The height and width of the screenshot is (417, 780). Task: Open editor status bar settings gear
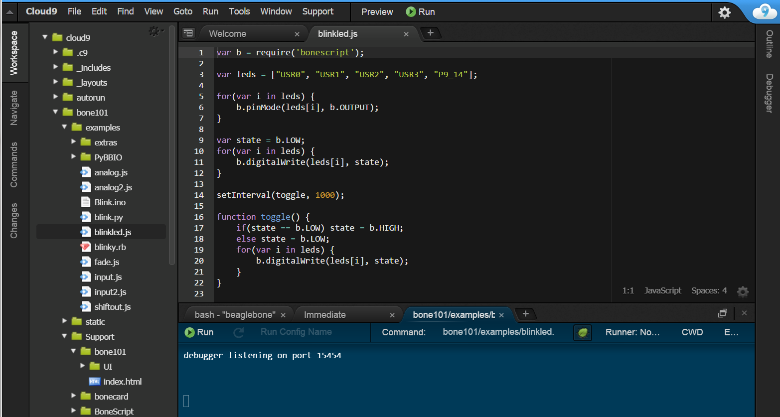[743, 291]
